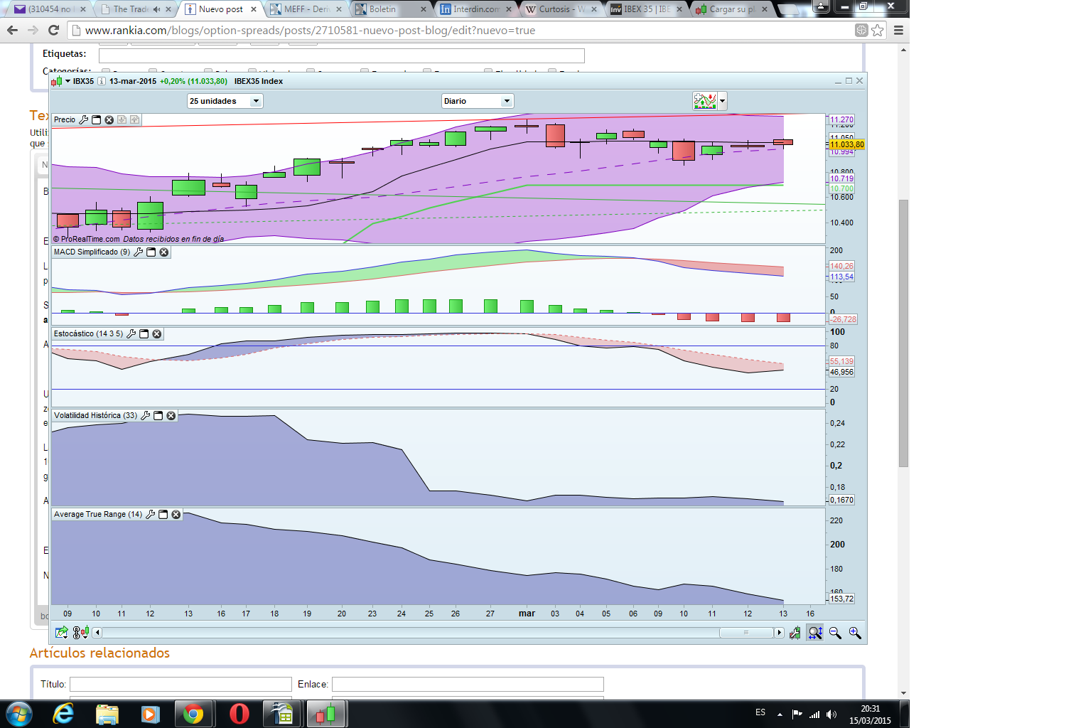Remove the MACD Simplificado indicator panel
Screen dimensions: 1066x728
pos(164,252)
